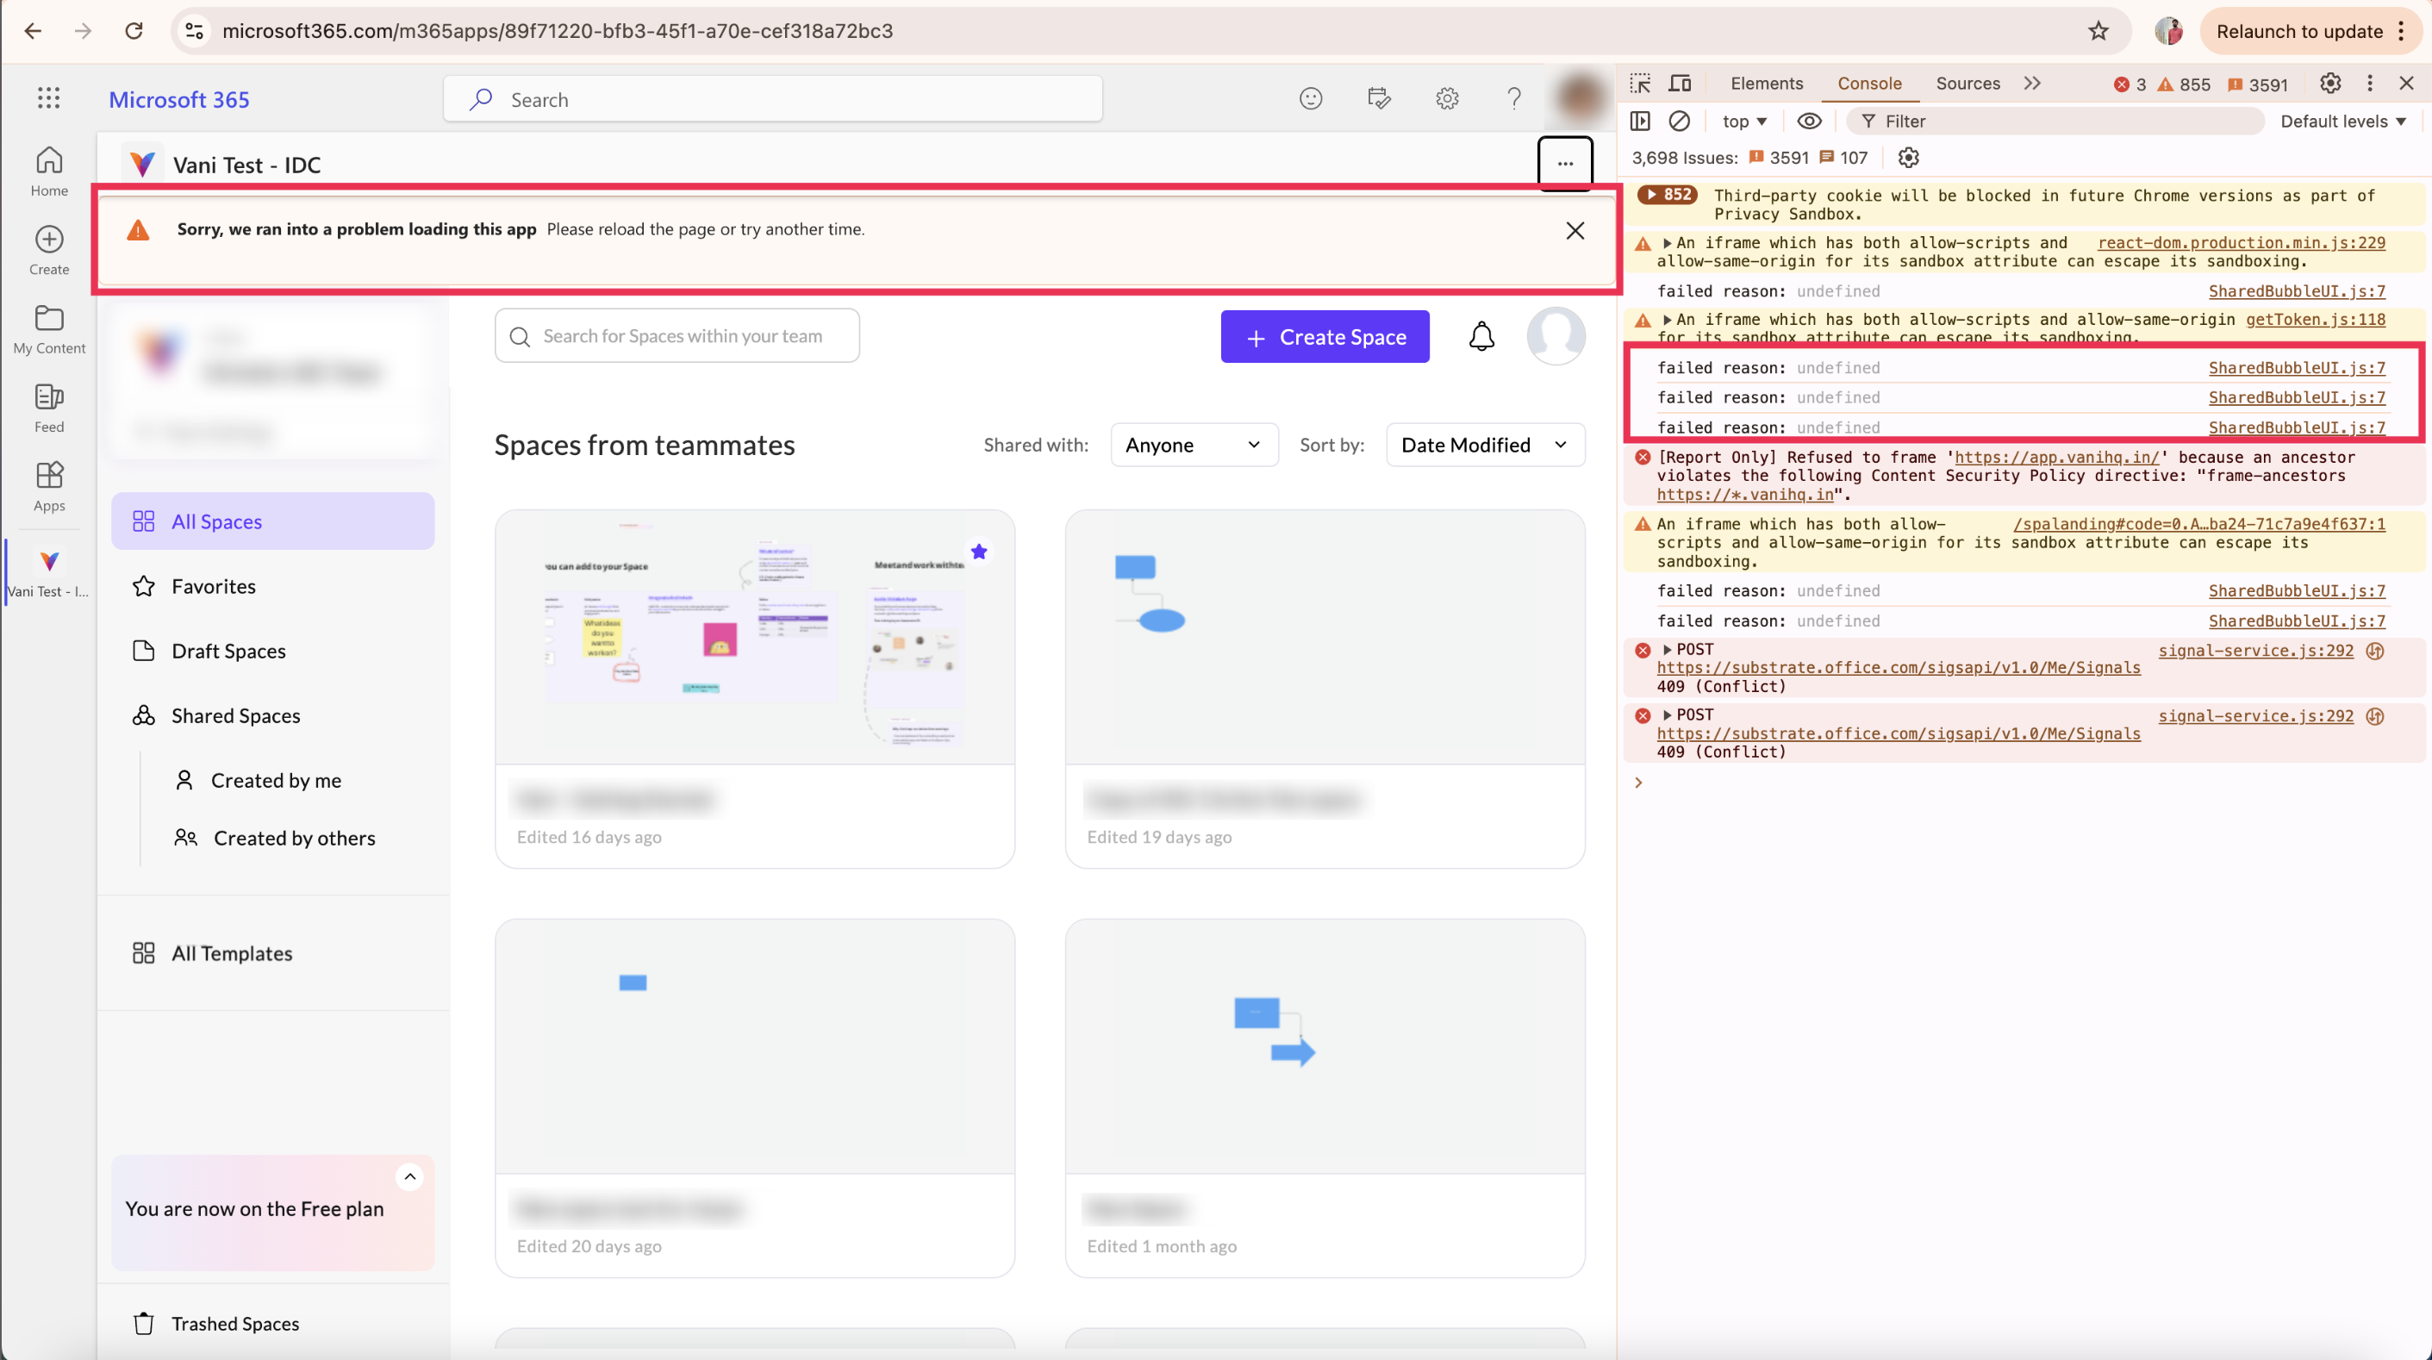Click the DevTools inspect element icon
Viewport: 2432px width, 1360px height.
[1640, 83]
